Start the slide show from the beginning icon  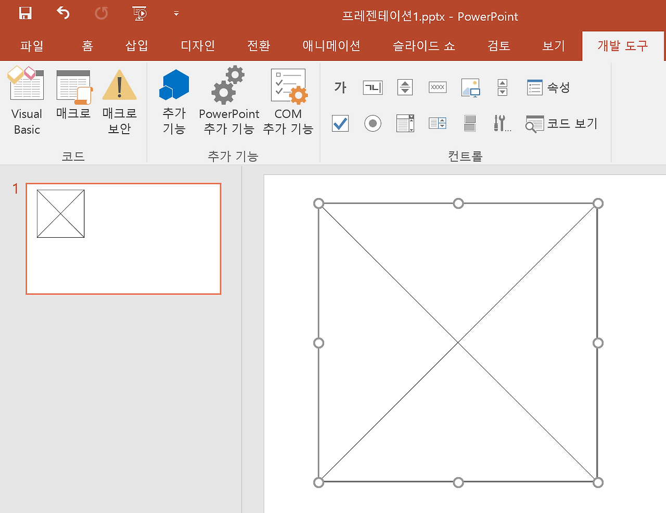click(139, 13)
